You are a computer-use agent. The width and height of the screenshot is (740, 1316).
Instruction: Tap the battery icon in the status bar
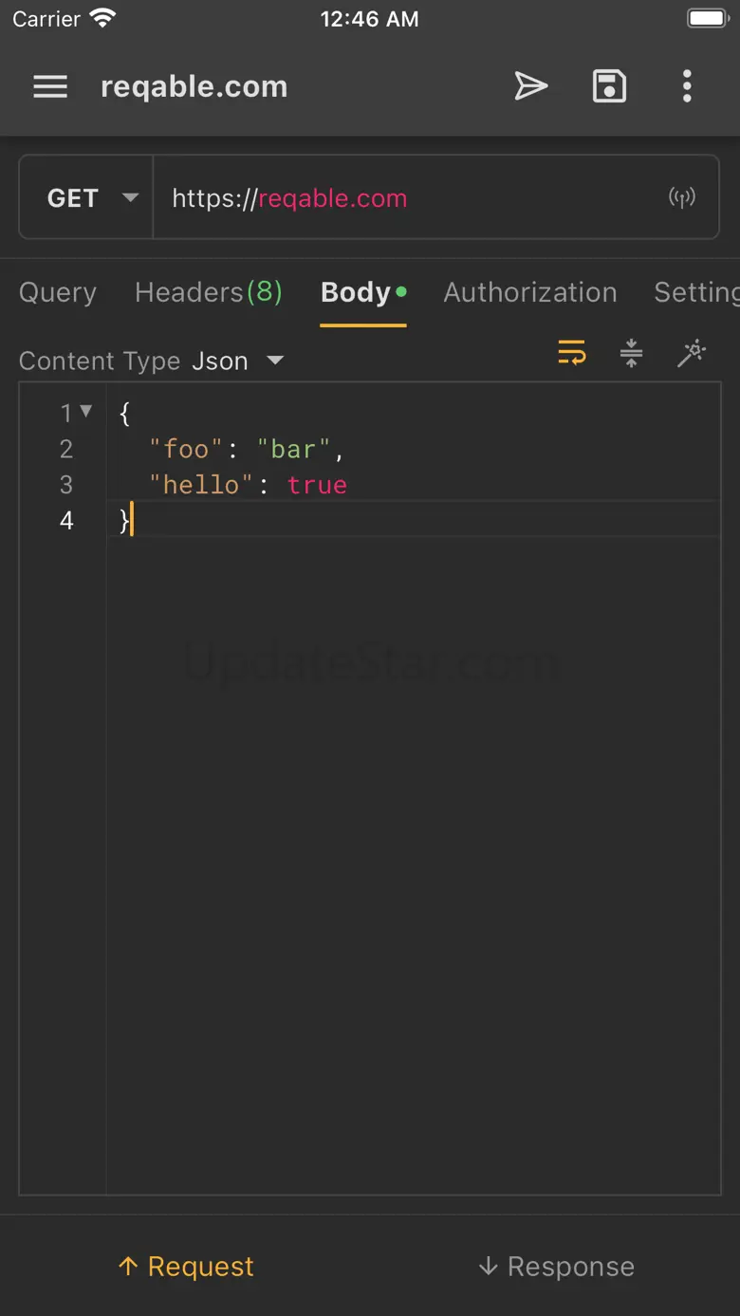[707, 18]
